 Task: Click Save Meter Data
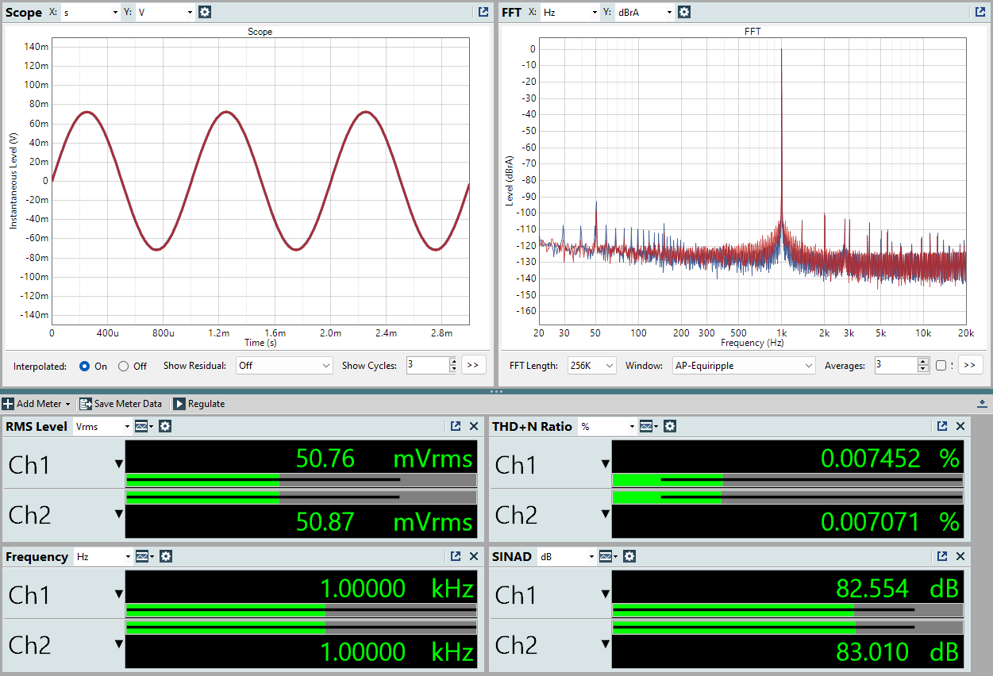pos(121,404)
